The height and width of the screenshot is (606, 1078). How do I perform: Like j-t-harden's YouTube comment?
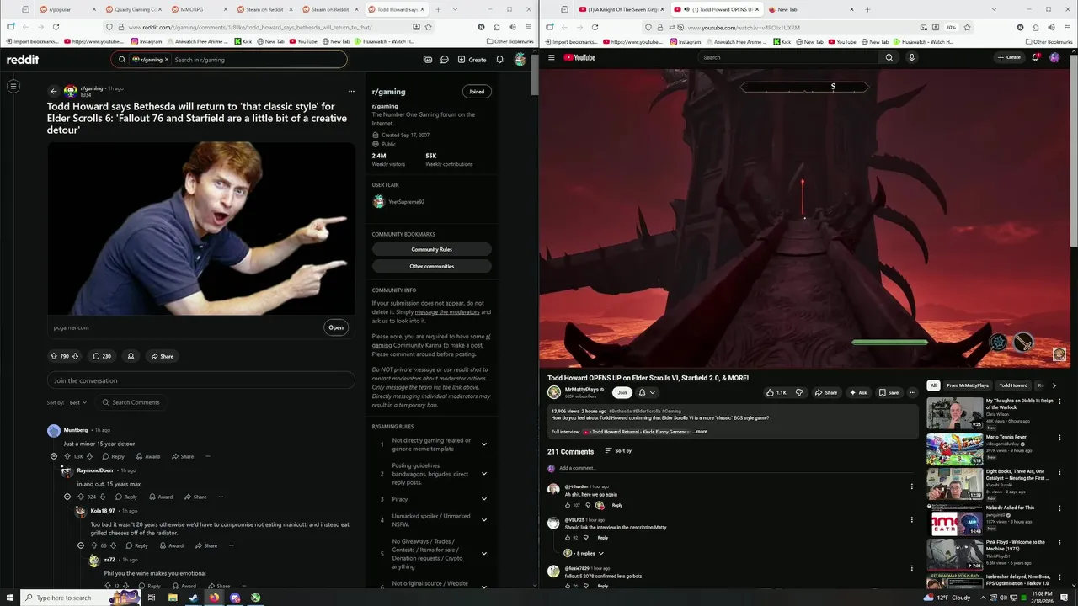(568, 505)
